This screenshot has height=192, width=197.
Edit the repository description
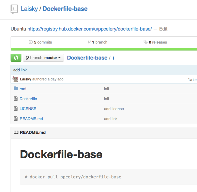click(x=163, y=29)
